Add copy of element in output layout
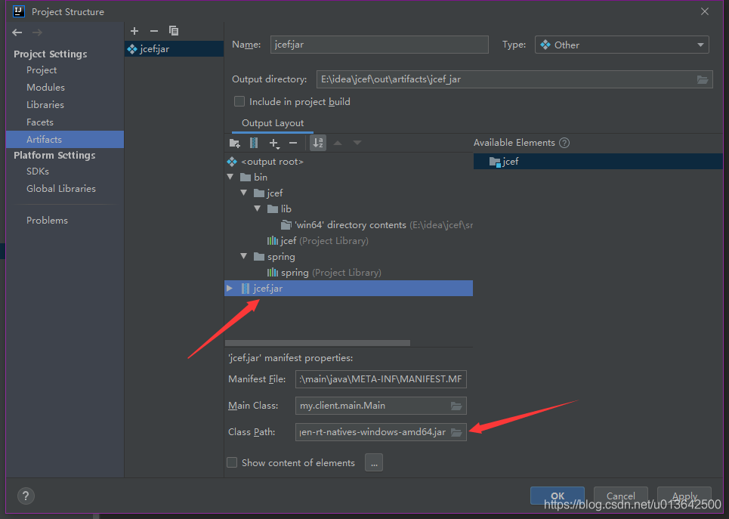This screenshot has width=729, height=519. coord(274,143)
